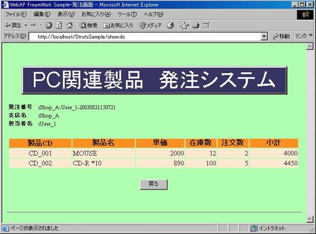Expand the address bar dropdown list
The height and width of the screenshot is (234, 316).
264,36
